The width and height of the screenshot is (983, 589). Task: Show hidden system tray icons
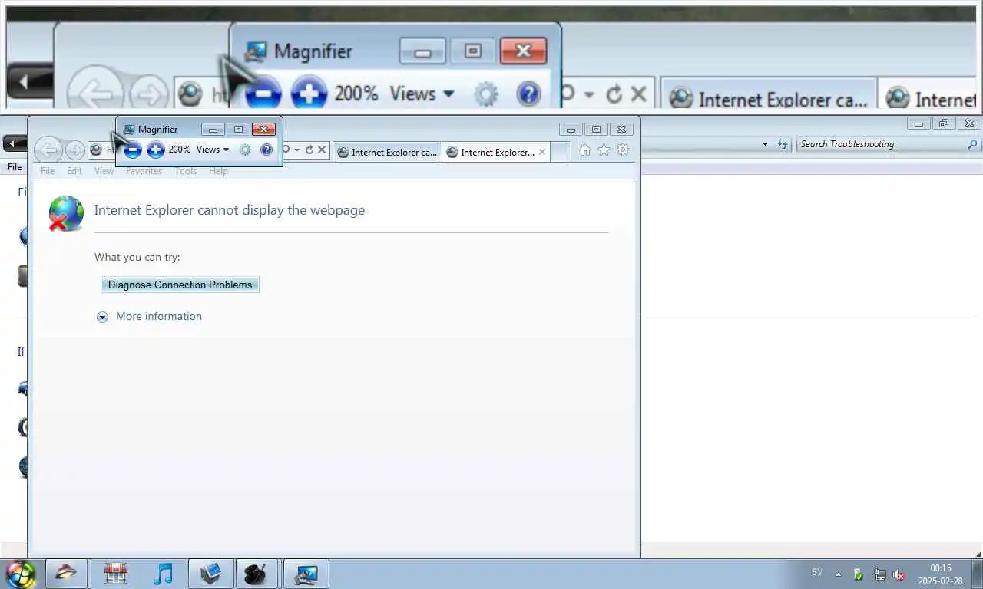click(838, 574)
